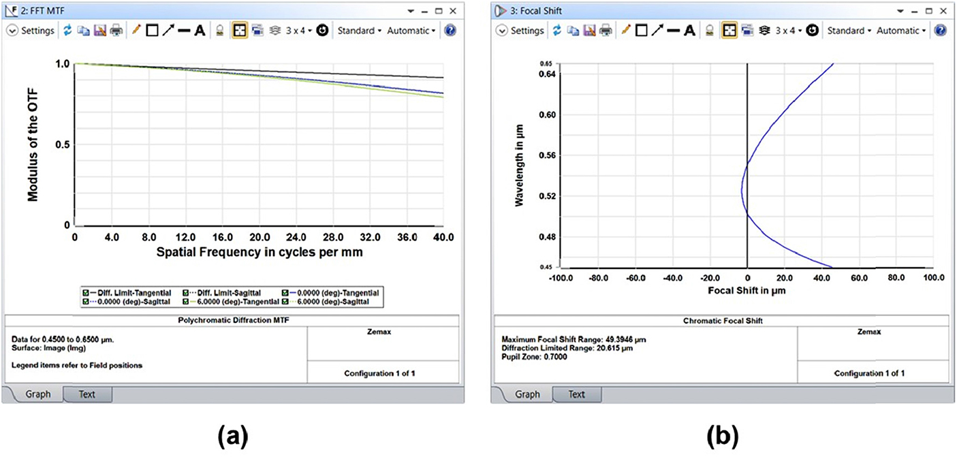Switch to the Text tab in FFT MTF

[87, 394]
